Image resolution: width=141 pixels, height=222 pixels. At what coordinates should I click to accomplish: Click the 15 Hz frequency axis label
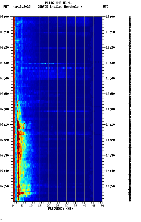tap(40, 206)
